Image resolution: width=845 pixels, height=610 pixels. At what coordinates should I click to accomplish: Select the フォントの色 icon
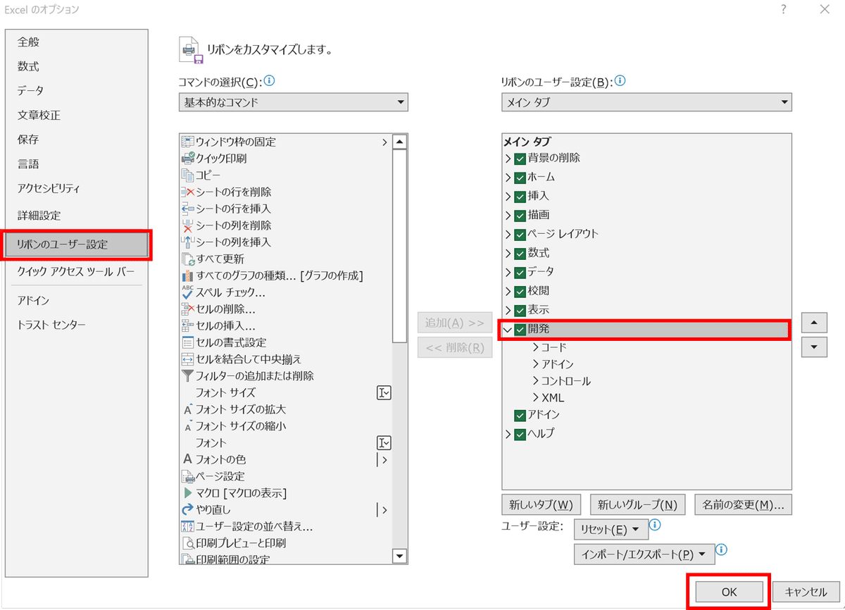click(x=187, y=459)
